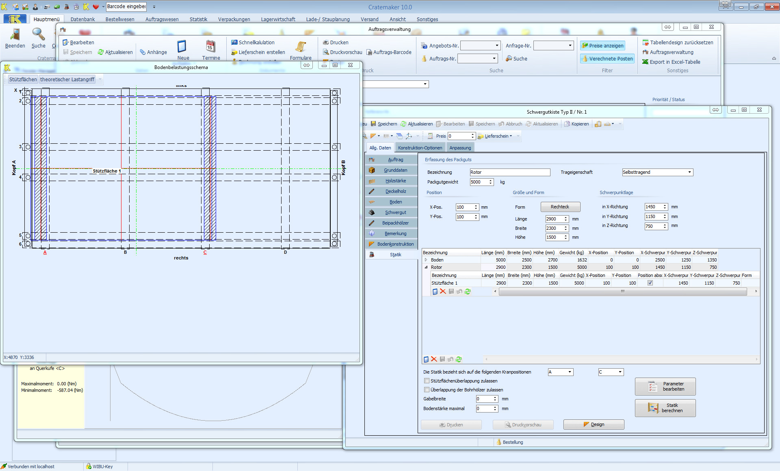
Task: Open Versand ribbon tab
Action: tap(369, 19)
